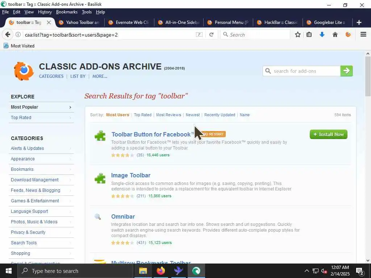This screenshot has width=371, height=278.
Task: Switch to Googlebar Lite tab
Action: [328, 22]
